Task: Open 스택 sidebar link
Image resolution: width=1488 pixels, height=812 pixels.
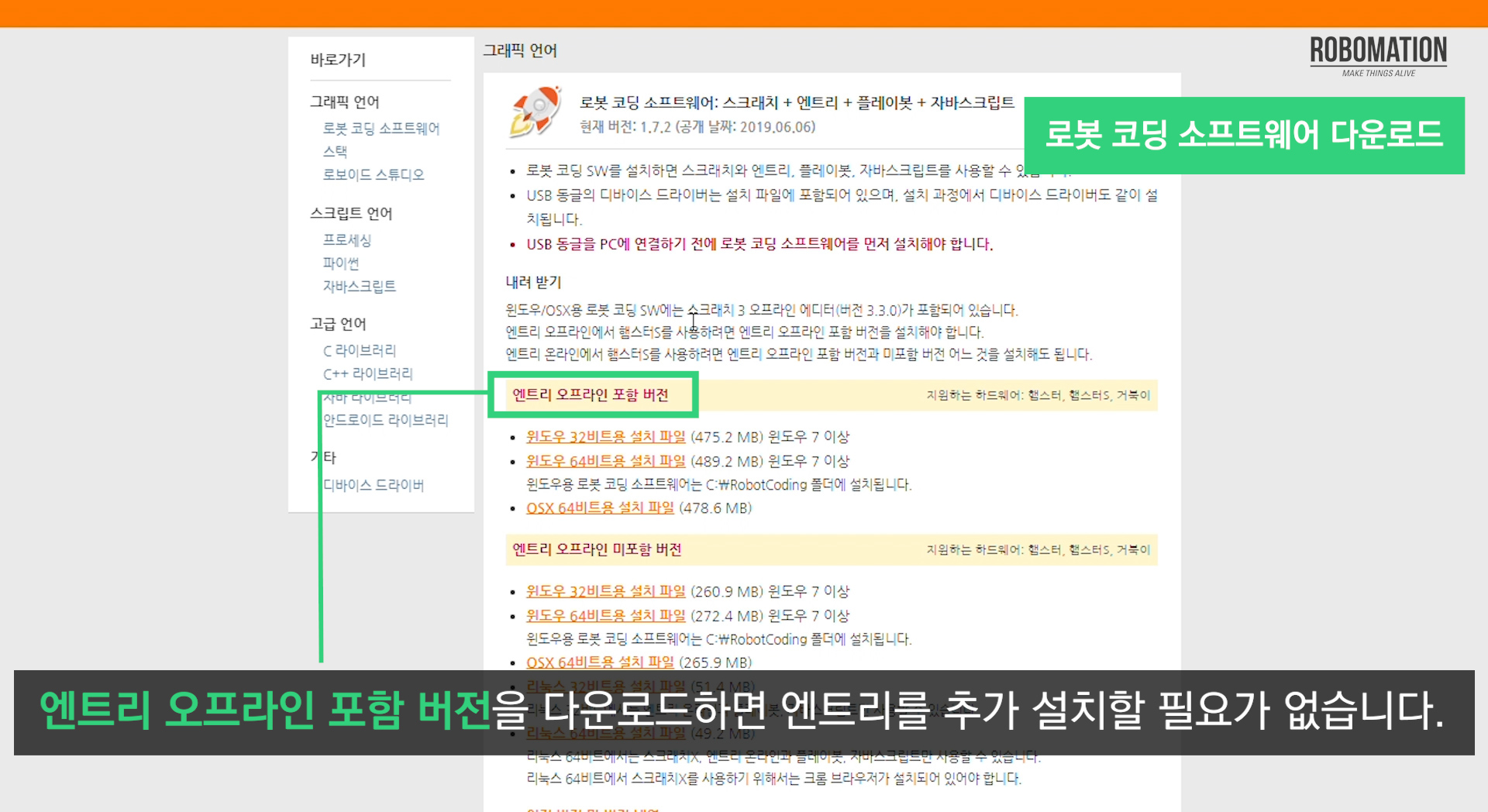Action: point(335,152)
